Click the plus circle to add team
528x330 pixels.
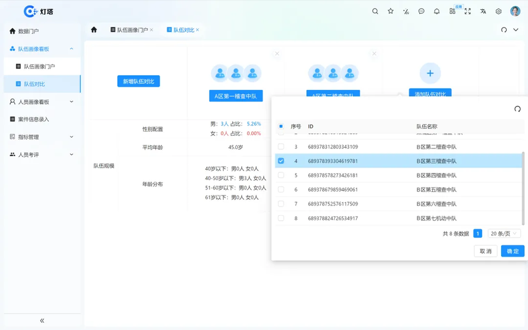click(x=430, y=73)
